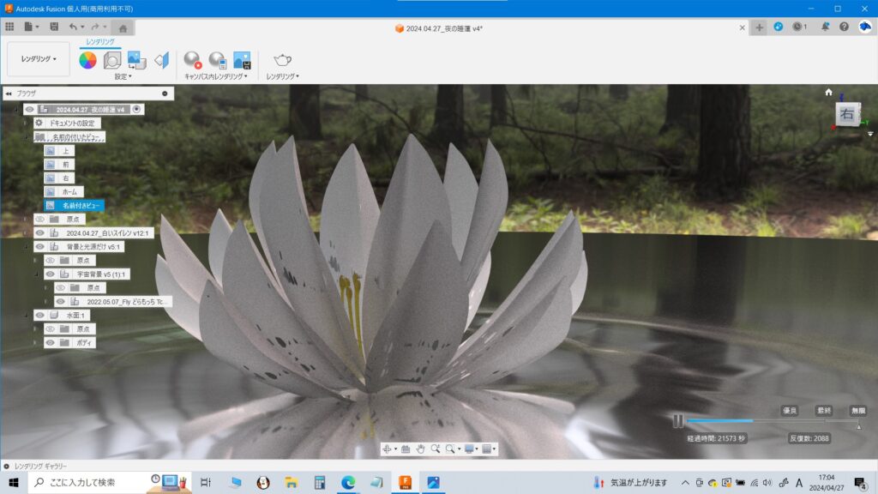Pause the in-canvas rendering

click(x=677, y=421)
